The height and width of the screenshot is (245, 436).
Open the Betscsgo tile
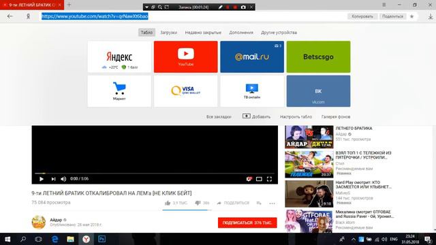click(318, 56)
